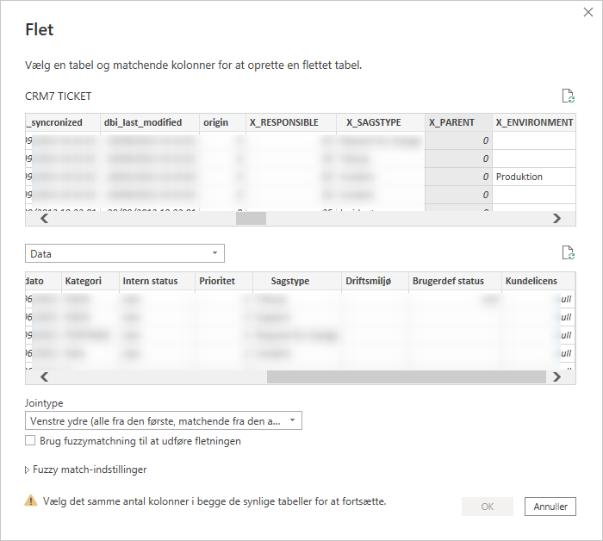Open the Data table dropdown
The width and height of the screenshot is (603, 541).
coord(125,253)
